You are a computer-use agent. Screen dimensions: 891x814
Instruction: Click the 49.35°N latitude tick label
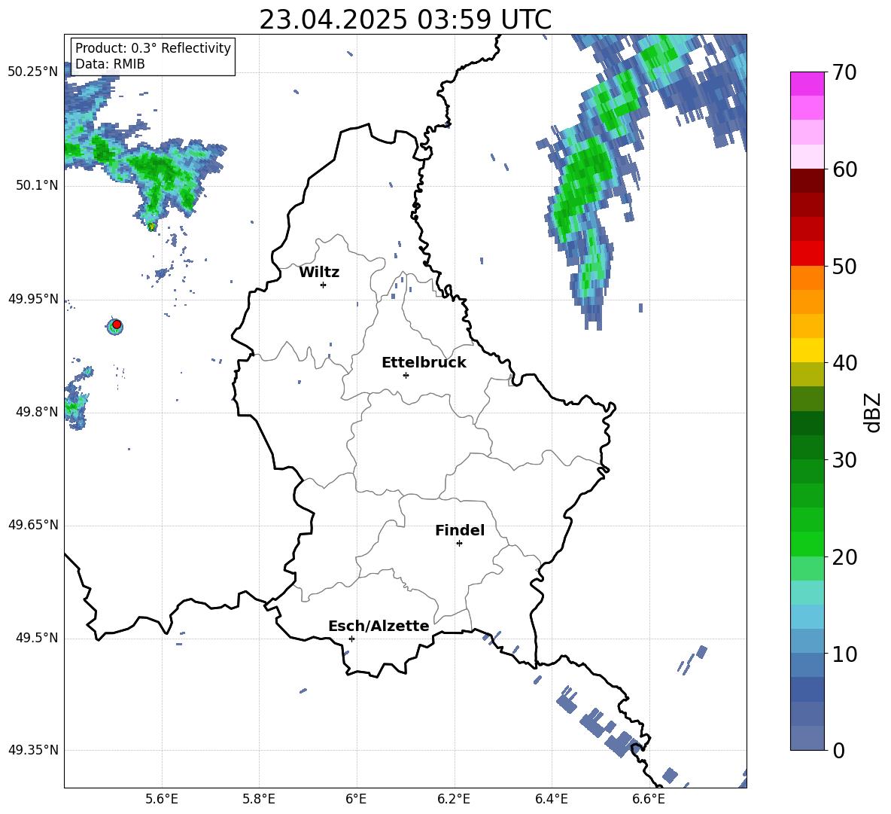point(33,750)
